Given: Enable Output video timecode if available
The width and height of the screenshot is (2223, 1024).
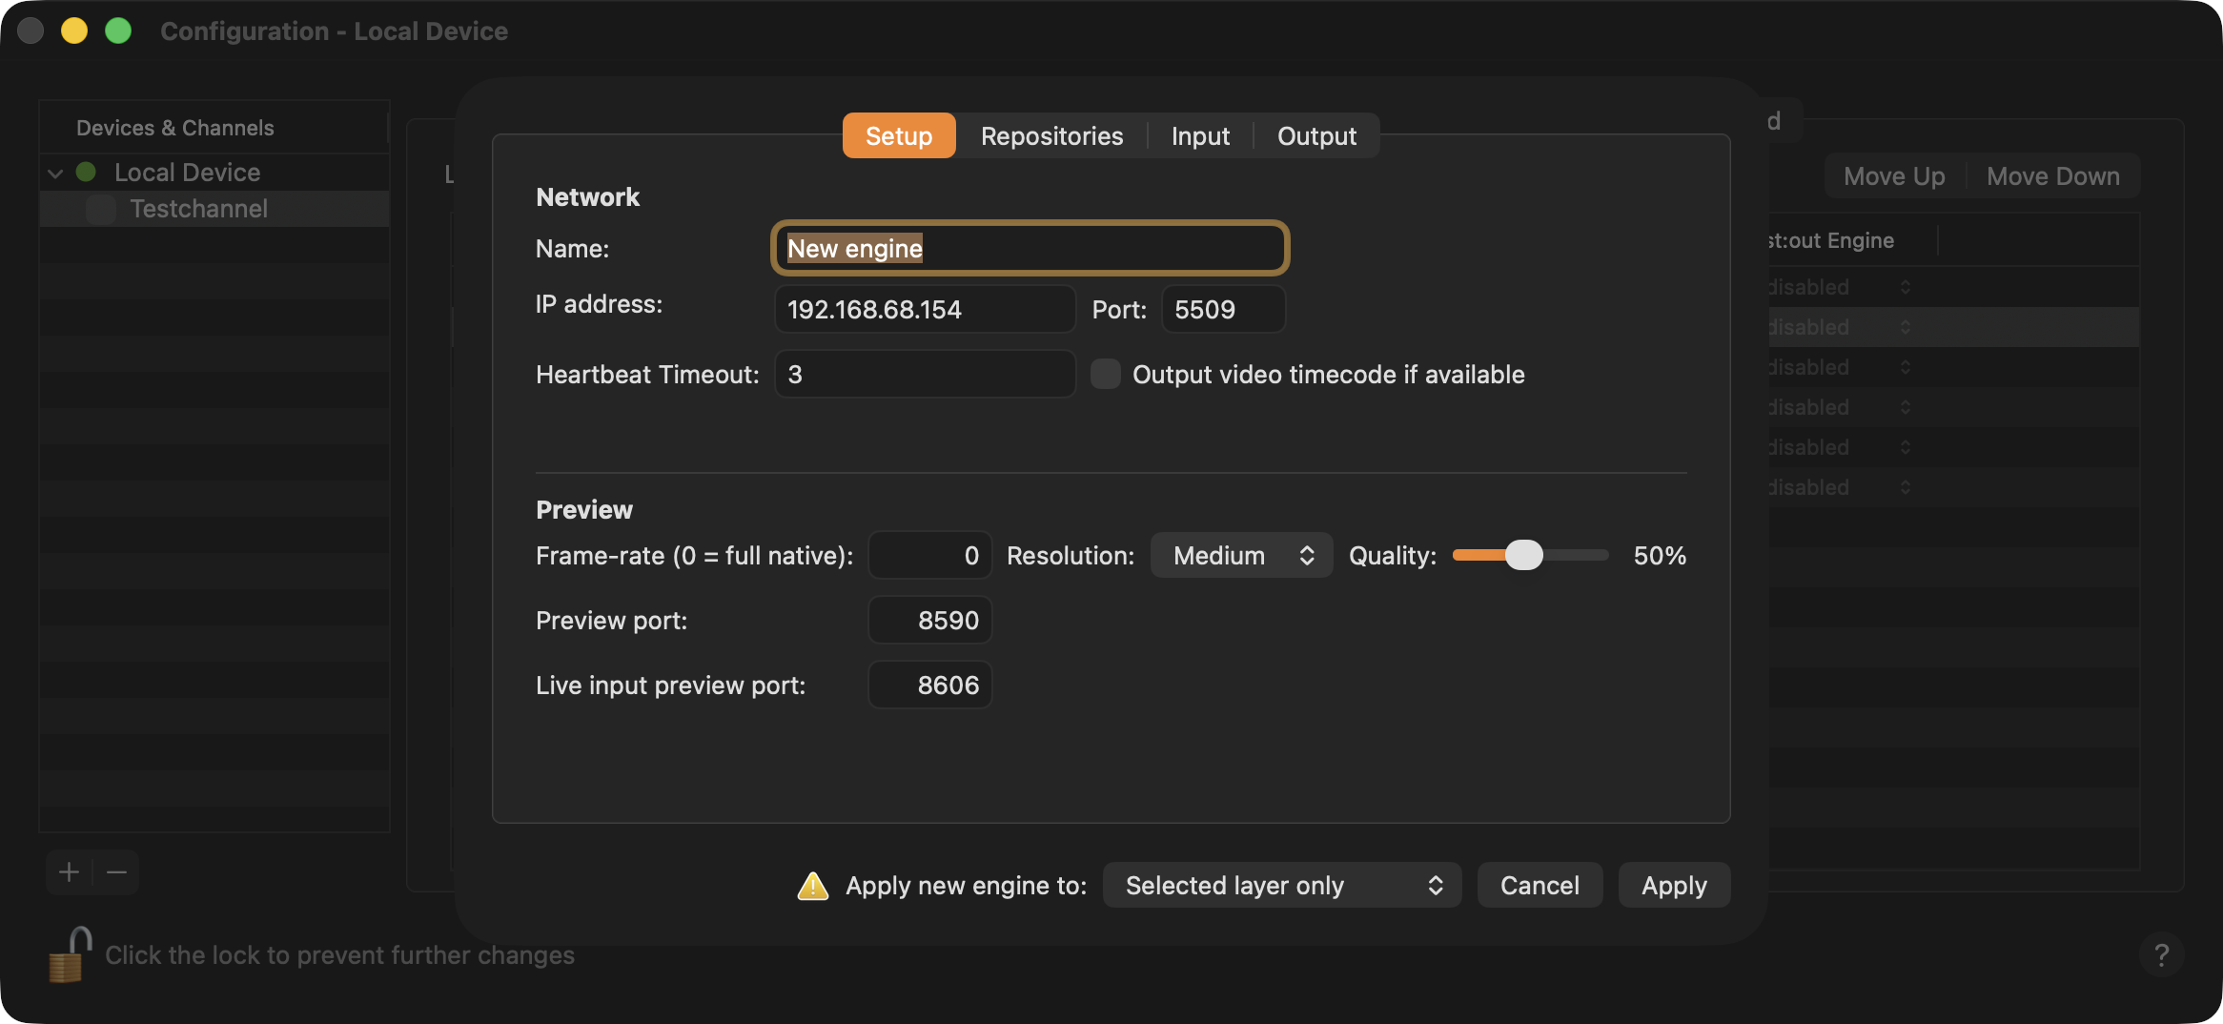Looking at the screenshot, I should pyautogui.click(x=1105, y=374).
